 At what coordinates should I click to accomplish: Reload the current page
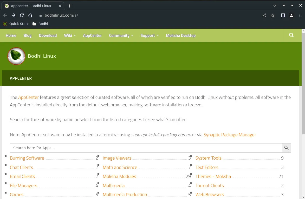(x=22, y=15)
